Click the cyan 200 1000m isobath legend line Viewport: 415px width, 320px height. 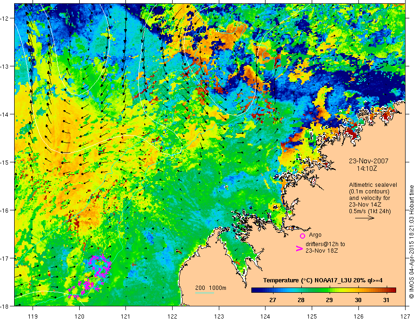205,293
